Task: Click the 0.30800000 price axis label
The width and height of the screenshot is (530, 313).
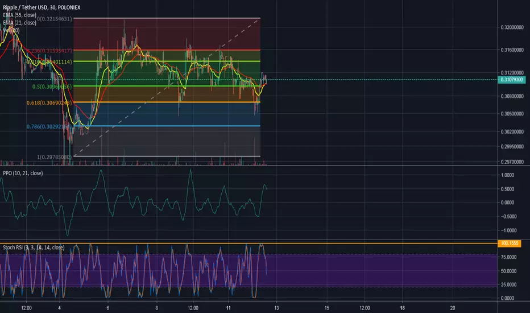Action: tap(512, 96)
